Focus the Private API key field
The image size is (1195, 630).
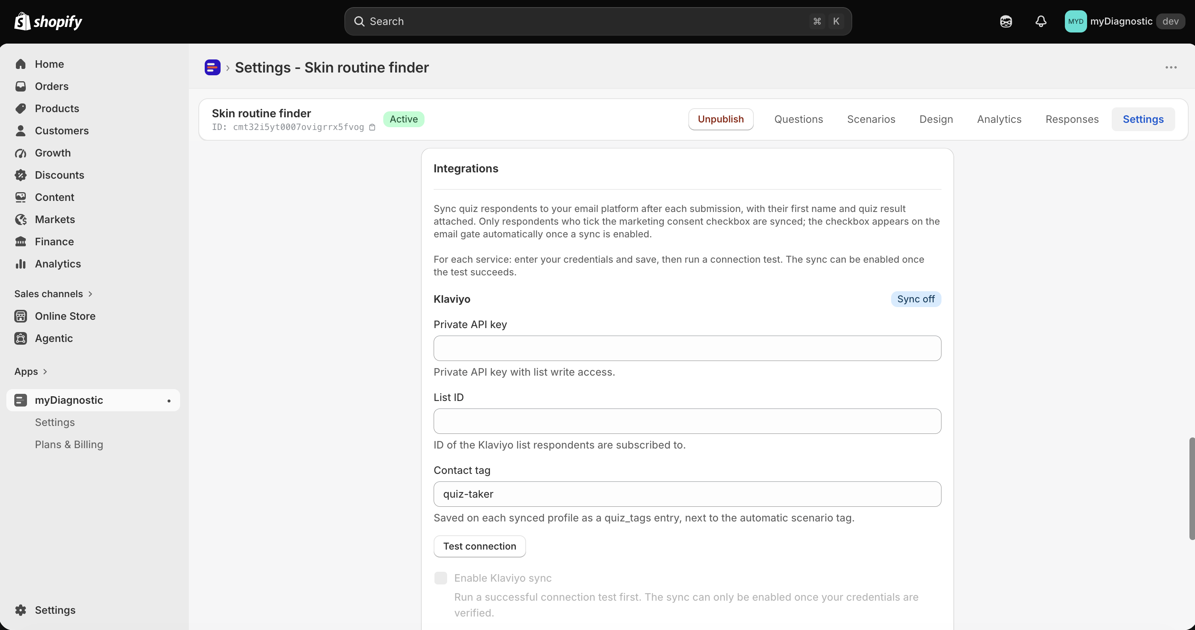point(687,348)
